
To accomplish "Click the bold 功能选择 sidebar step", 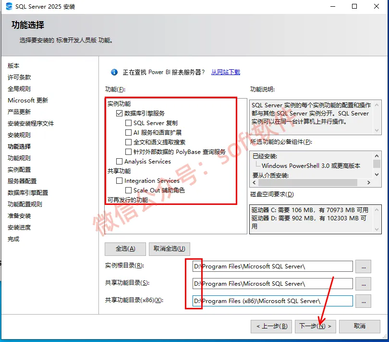I will tap(19, 147).
